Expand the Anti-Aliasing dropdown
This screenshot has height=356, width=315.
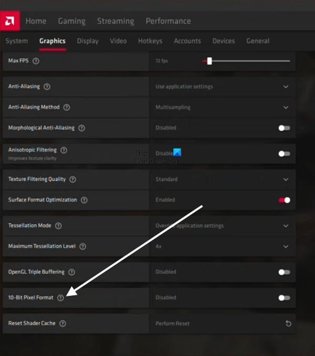[x=286, y=87]
